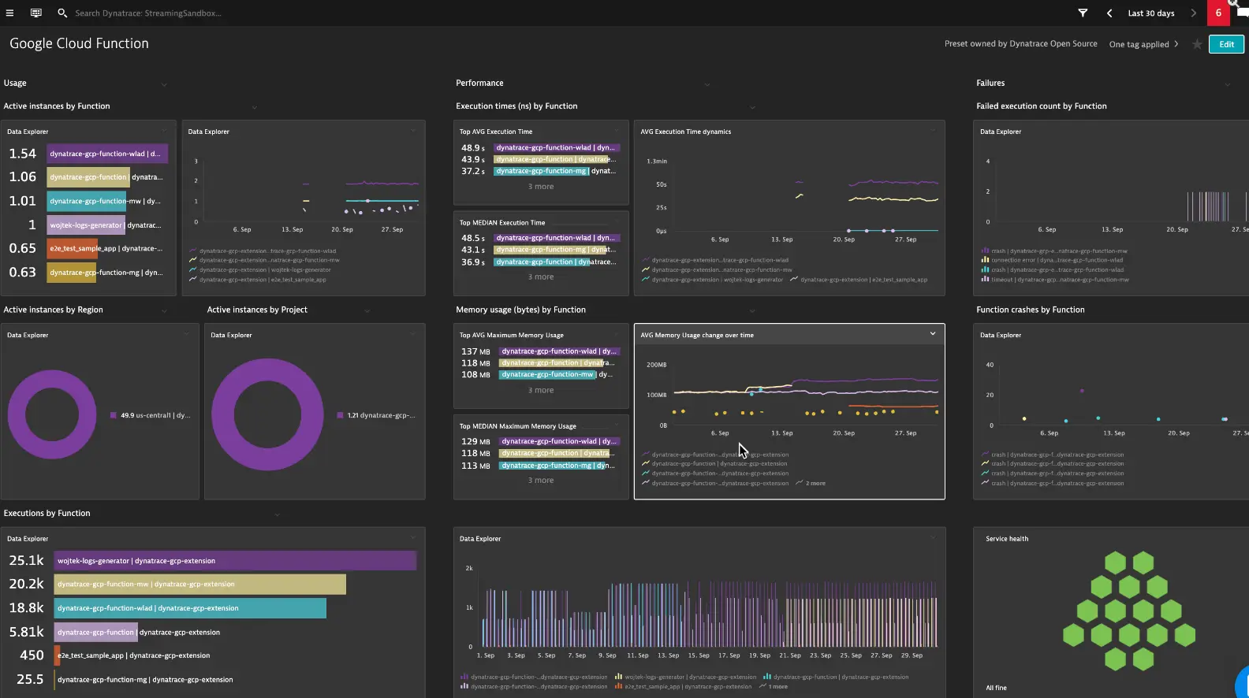Image resolution: width=1249 pixels, height=698 pixels.
Task: Collapse the Failures section chevron
Action: pos(1227,84)
